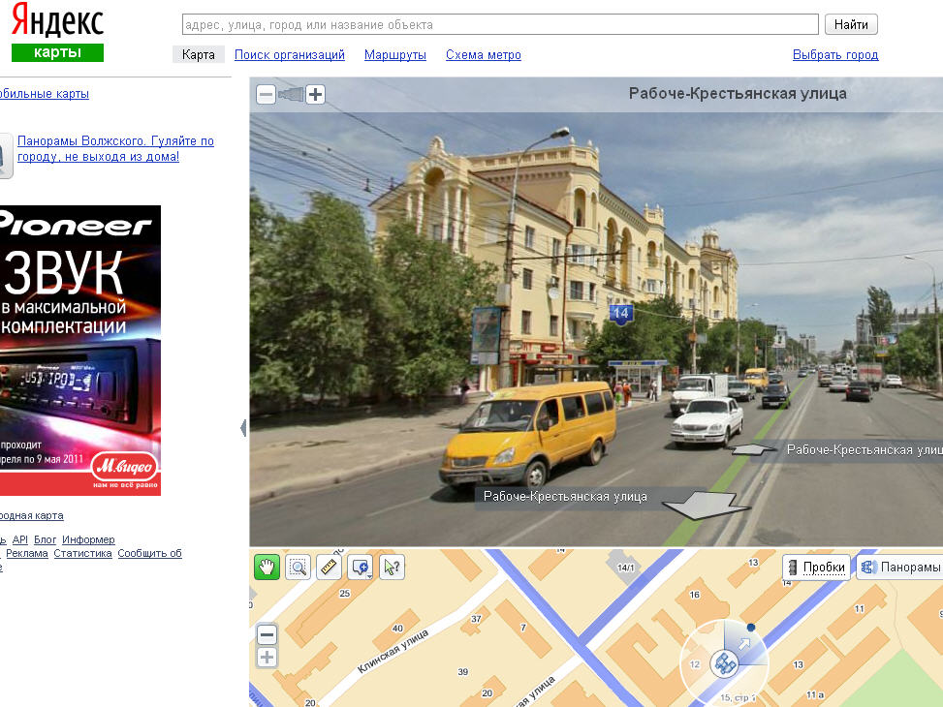Click the green карты service label
Screen dimensions: 943x707
click(58, 53)
